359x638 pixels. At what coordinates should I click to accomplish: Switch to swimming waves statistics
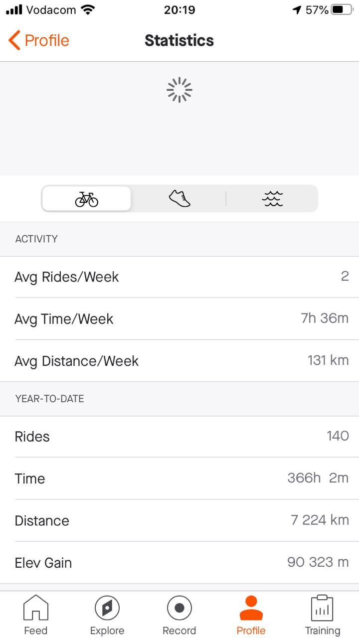click(272, 199)
